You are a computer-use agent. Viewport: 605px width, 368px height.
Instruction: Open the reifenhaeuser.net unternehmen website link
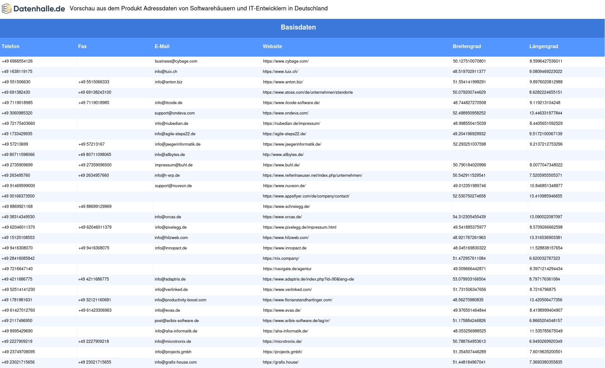(x=312, y=176)
